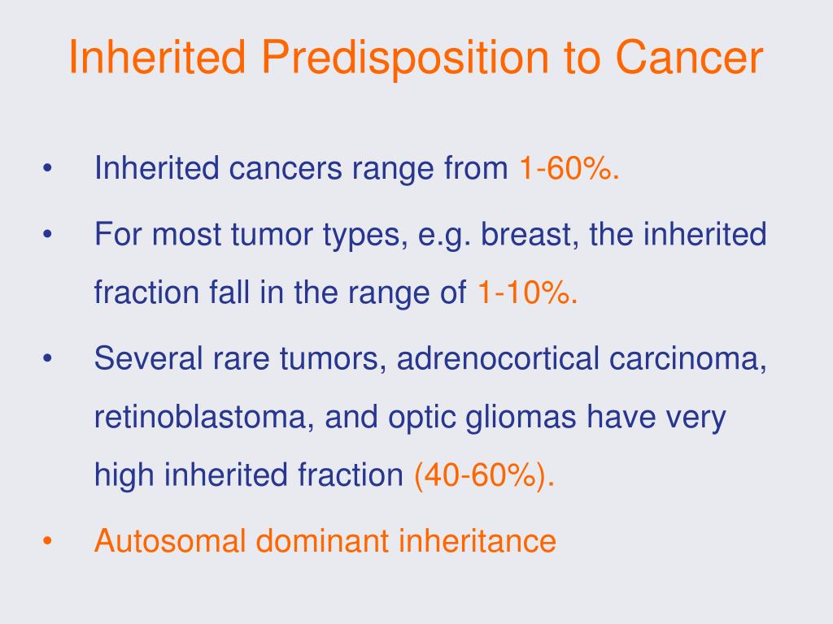Image resolution: width=833 pixels, height=624 pixels.
Task: Click the phrase fraction fall in the range
Action: click(x=262, y=292)
